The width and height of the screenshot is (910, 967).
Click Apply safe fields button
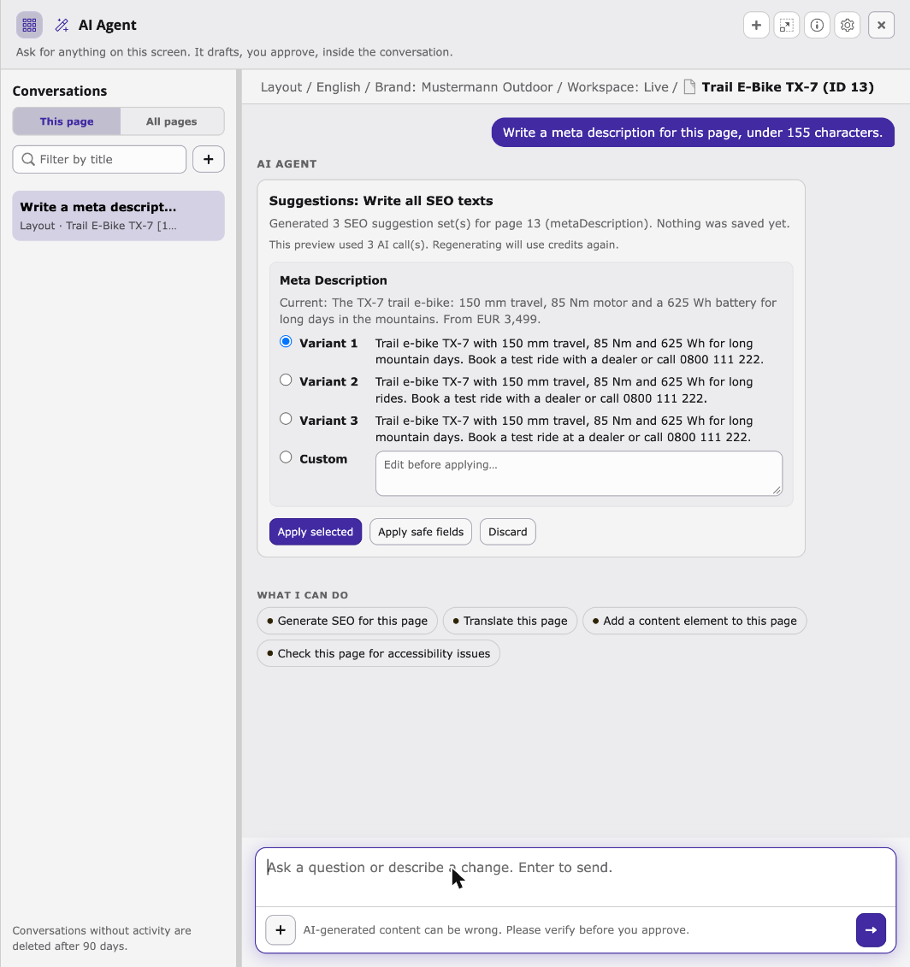(421, 532)
